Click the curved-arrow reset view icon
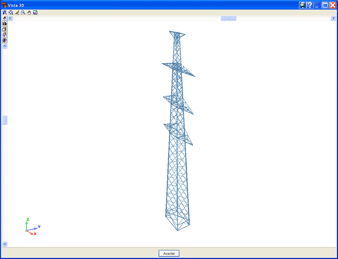Viewport: 338px width, 259px height. [5, 18]
